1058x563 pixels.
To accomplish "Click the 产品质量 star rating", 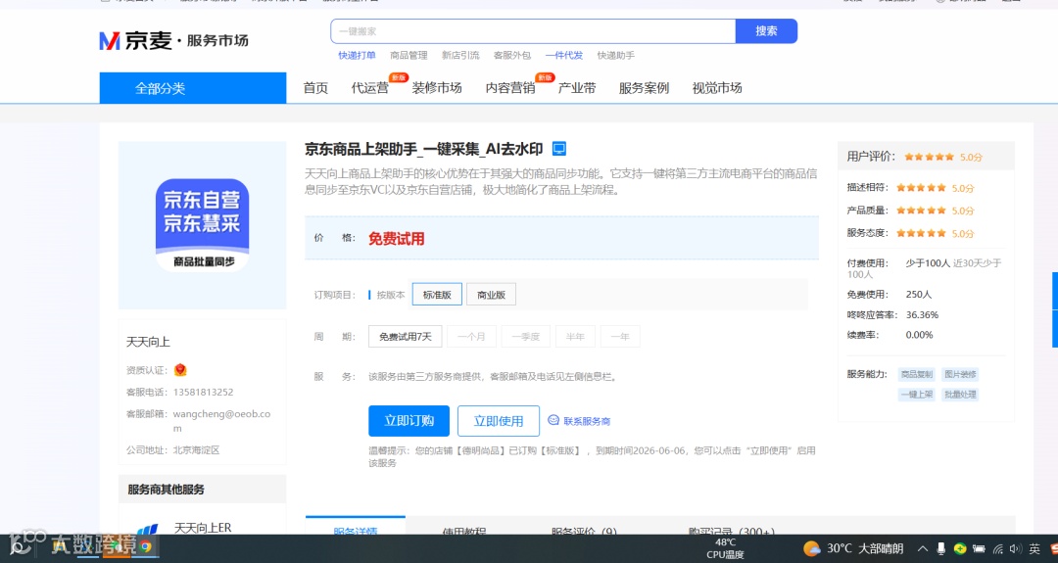I will pos(921,211).
